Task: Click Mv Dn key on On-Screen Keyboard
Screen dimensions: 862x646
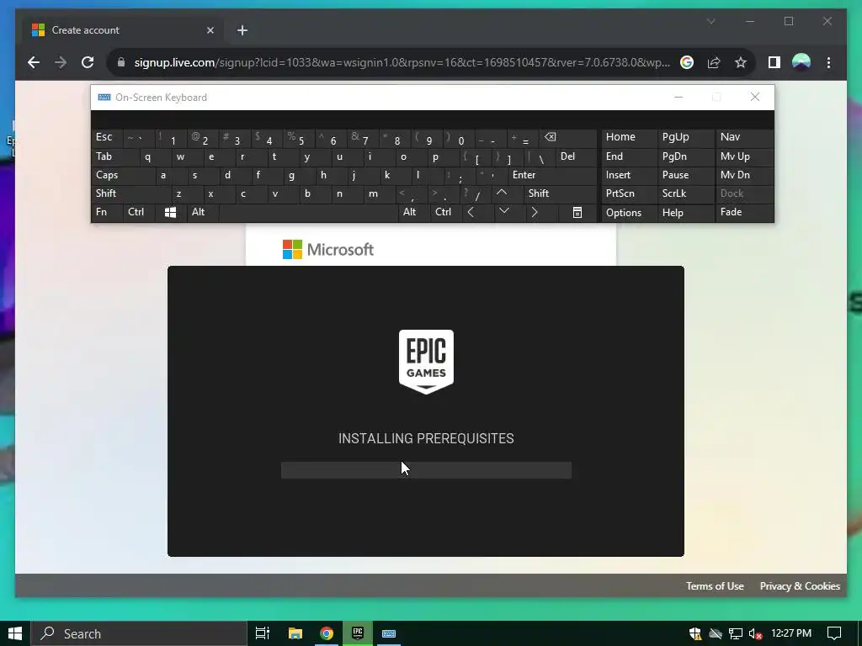Action: click(x=744, y=175)
